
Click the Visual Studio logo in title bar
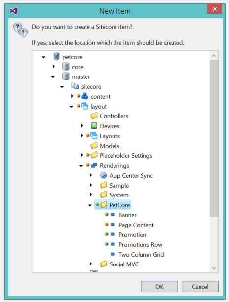13,11
